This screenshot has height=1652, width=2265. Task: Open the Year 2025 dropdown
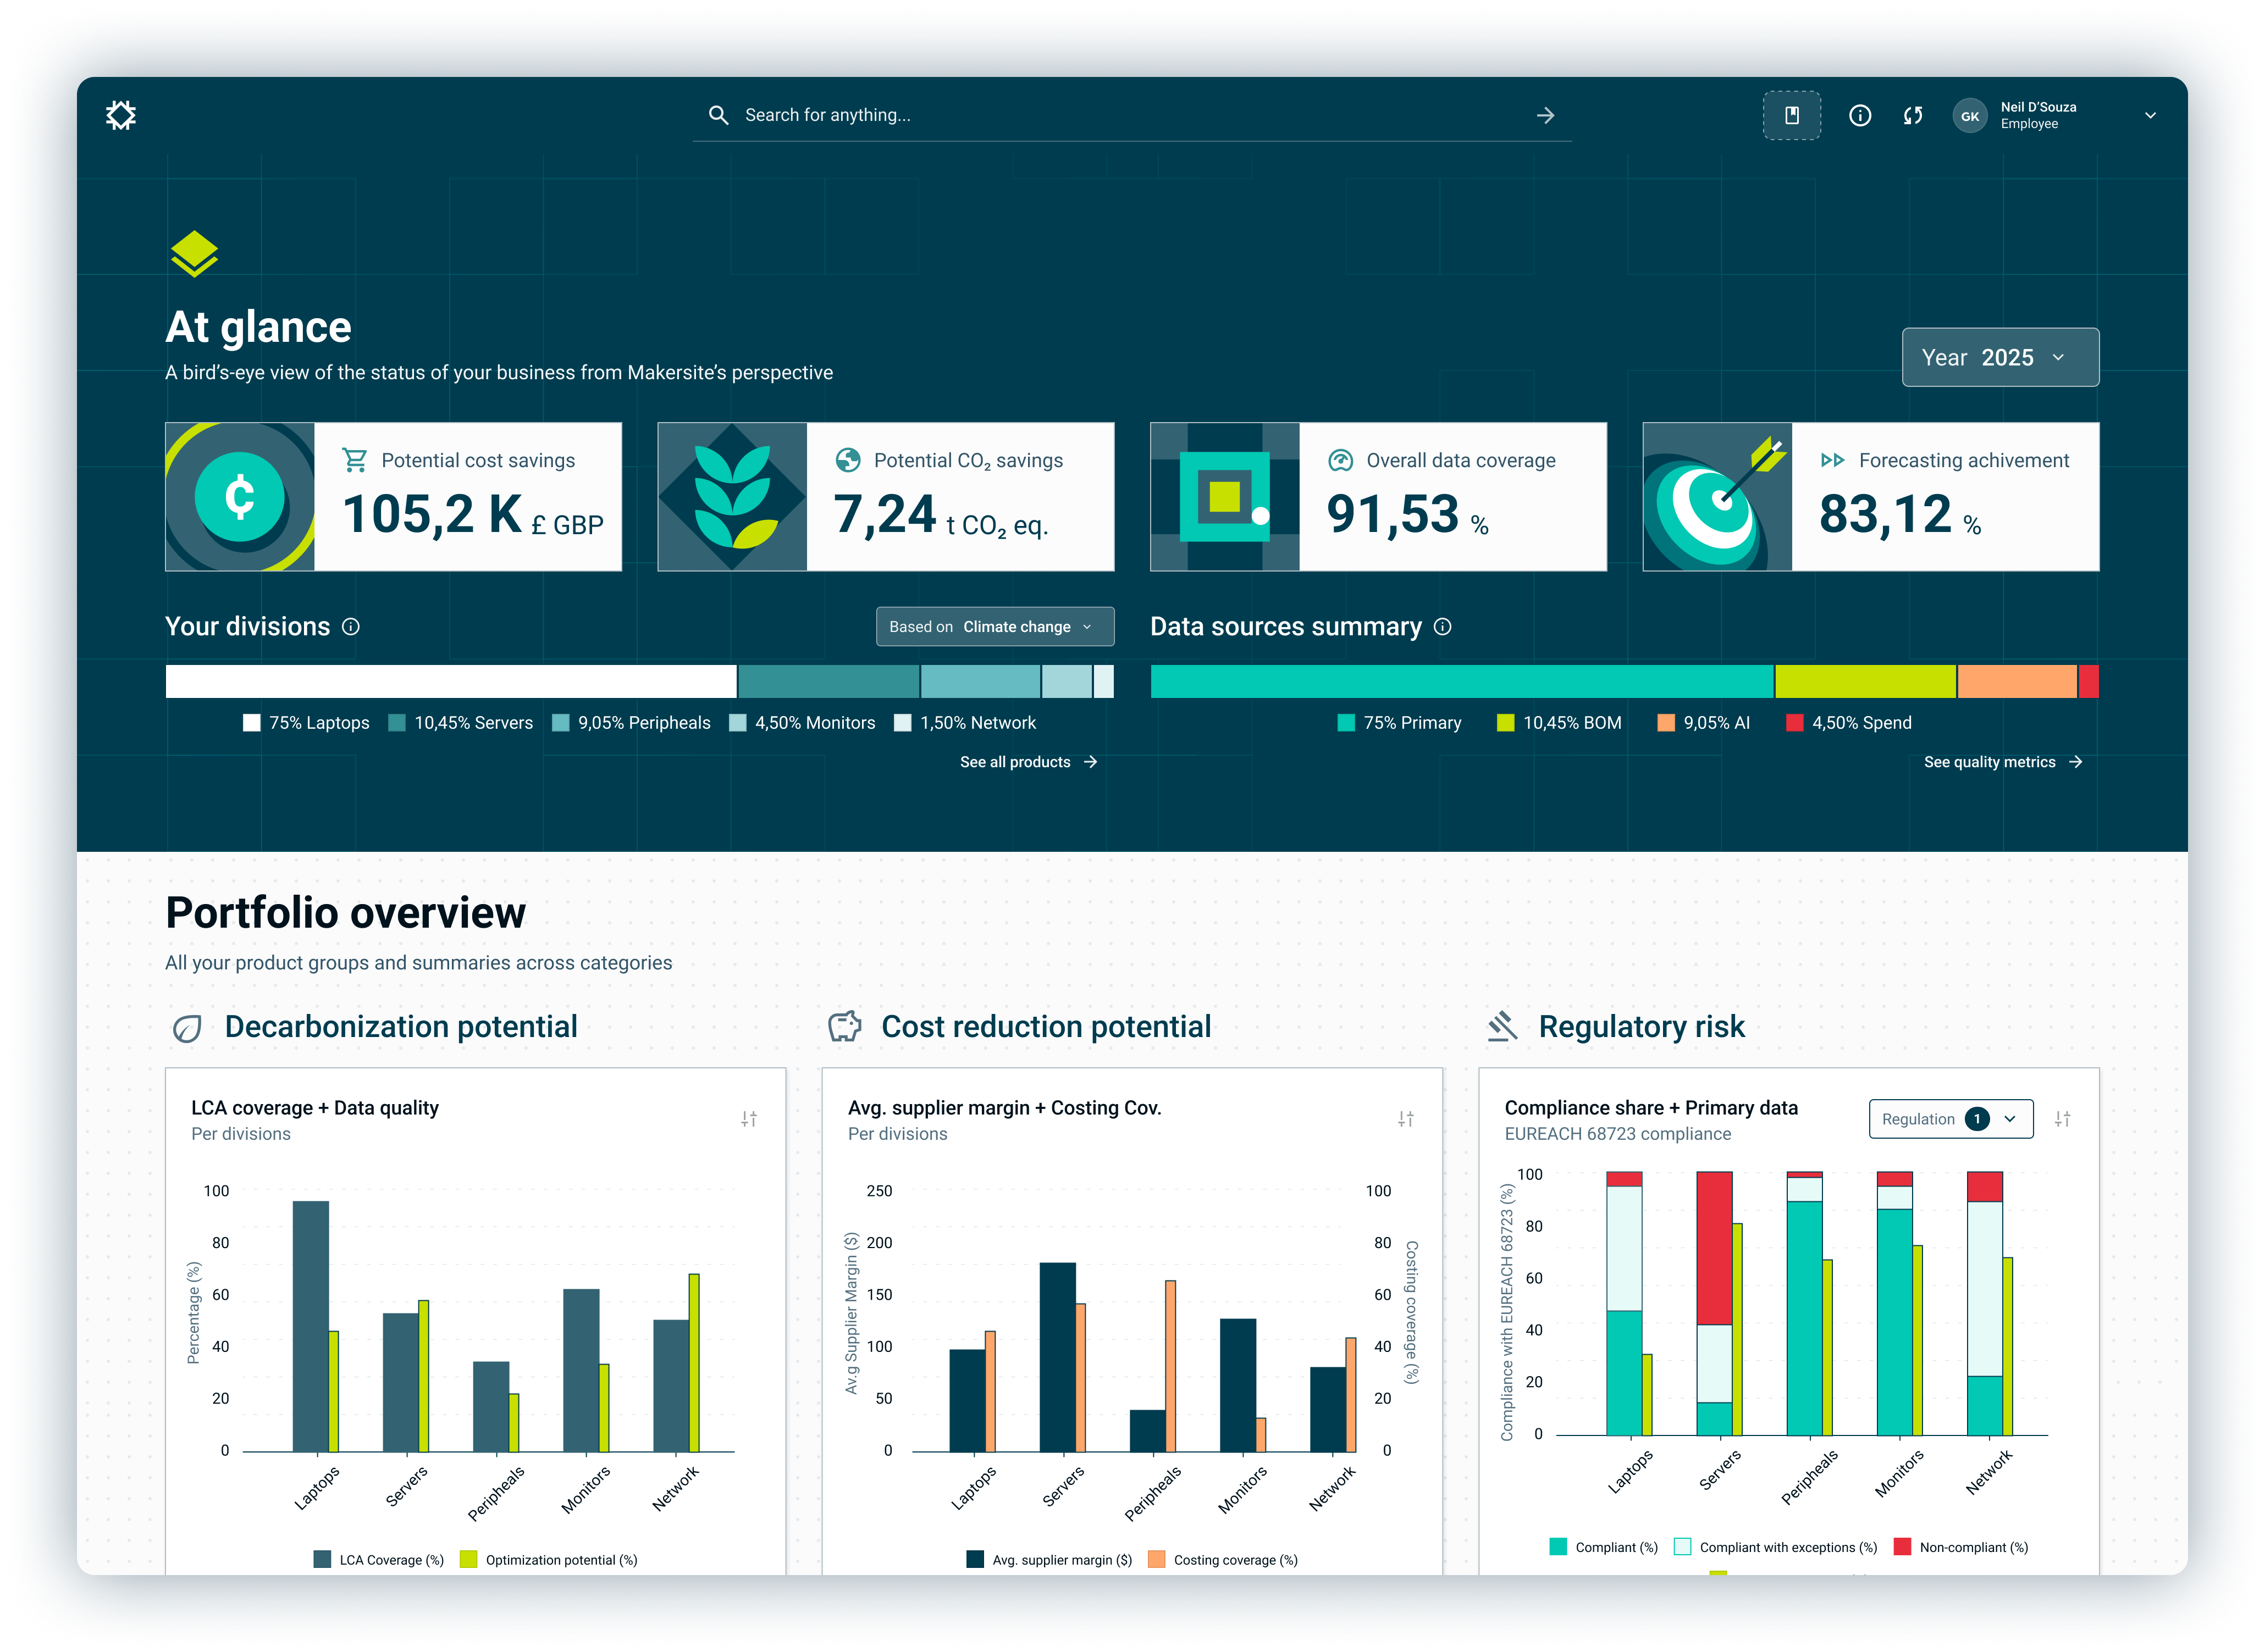(x=2000, y=357)
